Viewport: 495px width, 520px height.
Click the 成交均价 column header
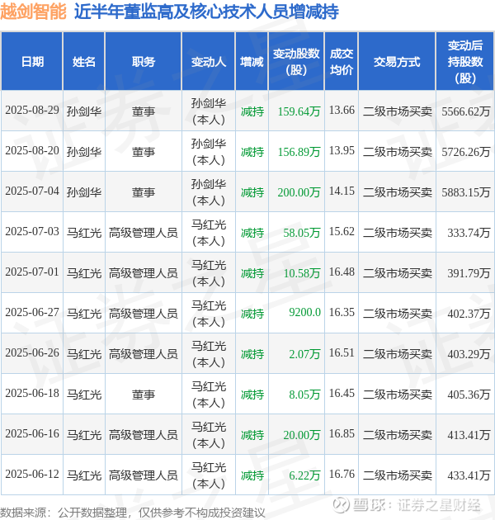pyautogui.click(x=342, y=62)
